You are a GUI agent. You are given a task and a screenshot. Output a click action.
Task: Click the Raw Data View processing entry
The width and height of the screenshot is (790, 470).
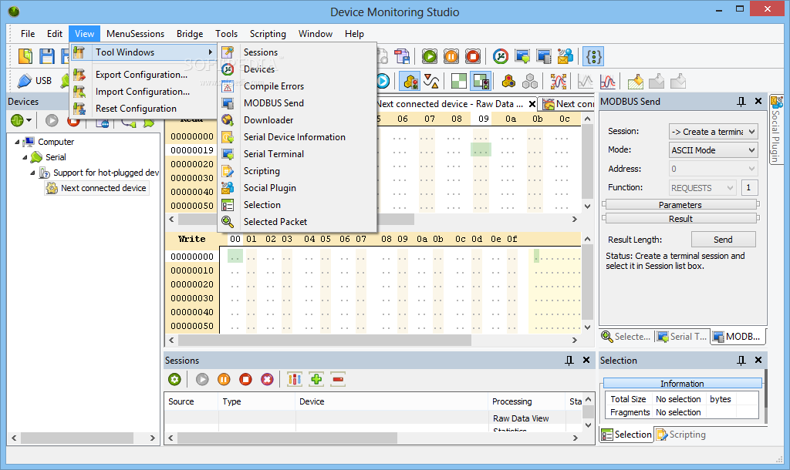(521, 418)
